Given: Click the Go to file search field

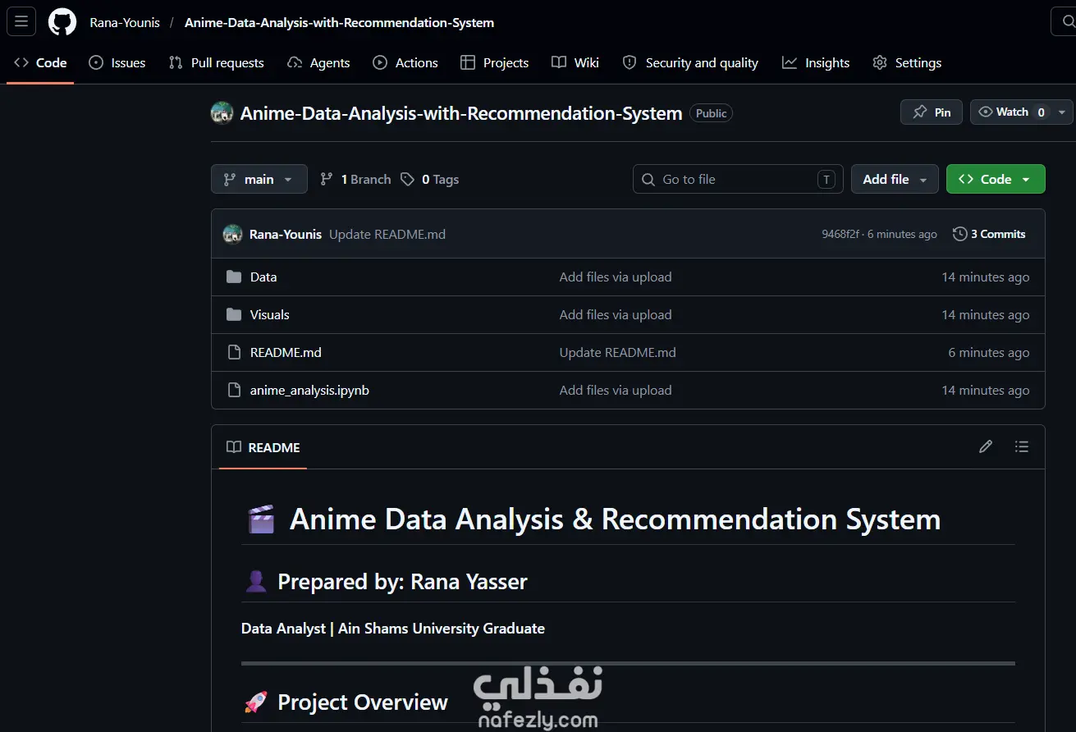Looking at the screenshot, I should (x=738, y=179).
